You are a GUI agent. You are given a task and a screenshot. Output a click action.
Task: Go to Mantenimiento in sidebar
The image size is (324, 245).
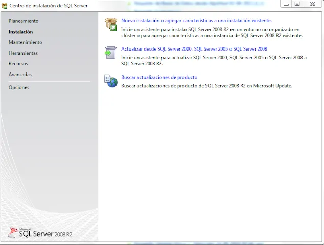tap(25, 42)
